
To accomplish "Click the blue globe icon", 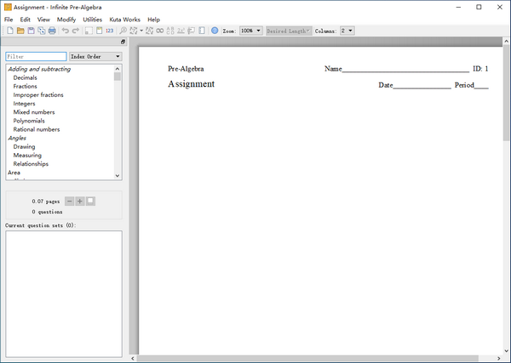I will tap(215, 31).
